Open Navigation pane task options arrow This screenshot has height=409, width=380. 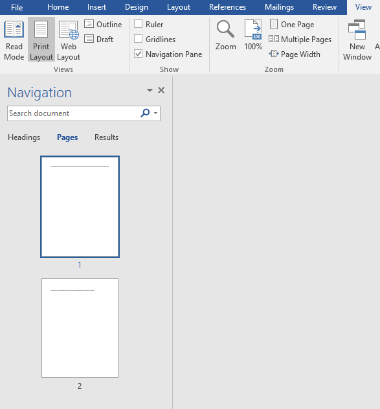click(x=150, y=90)
